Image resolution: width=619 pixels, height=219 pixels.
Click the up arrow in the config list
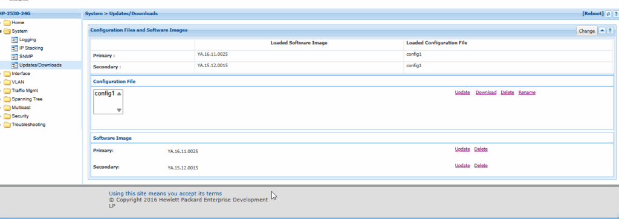coord(119,94)
